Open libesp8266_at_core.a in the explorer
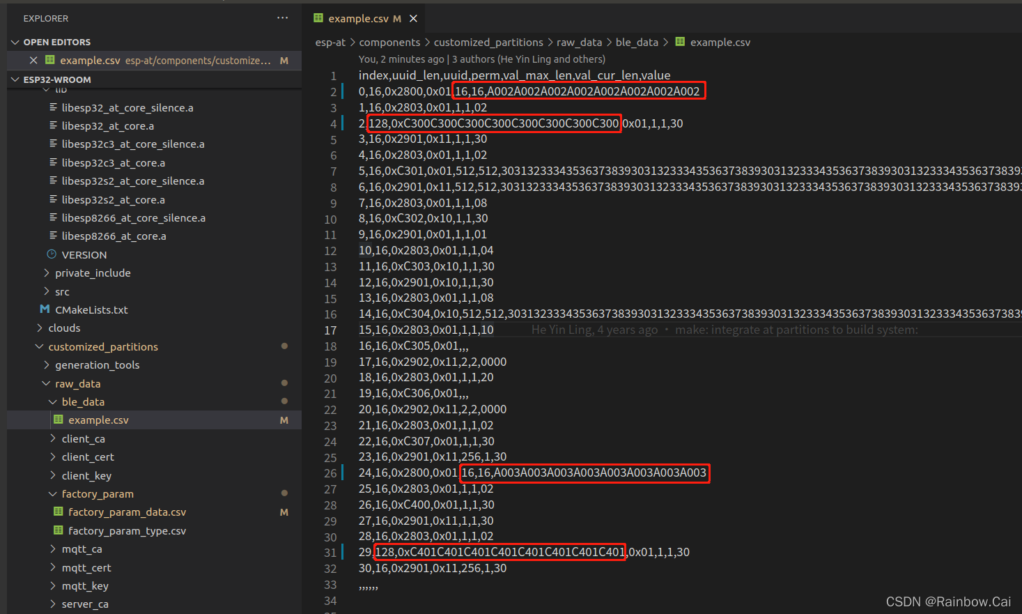 coord(114,236)
